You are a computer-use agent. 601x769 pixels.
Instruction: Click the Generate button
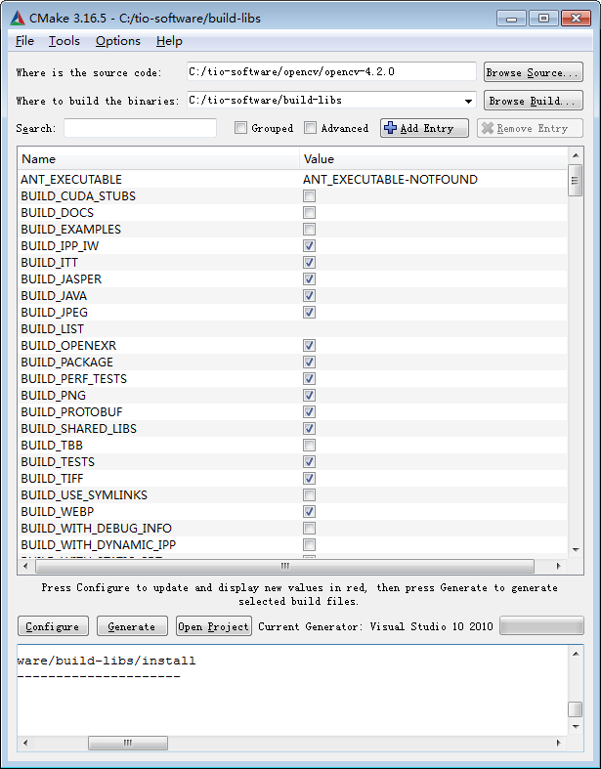(x=132, y=626)
